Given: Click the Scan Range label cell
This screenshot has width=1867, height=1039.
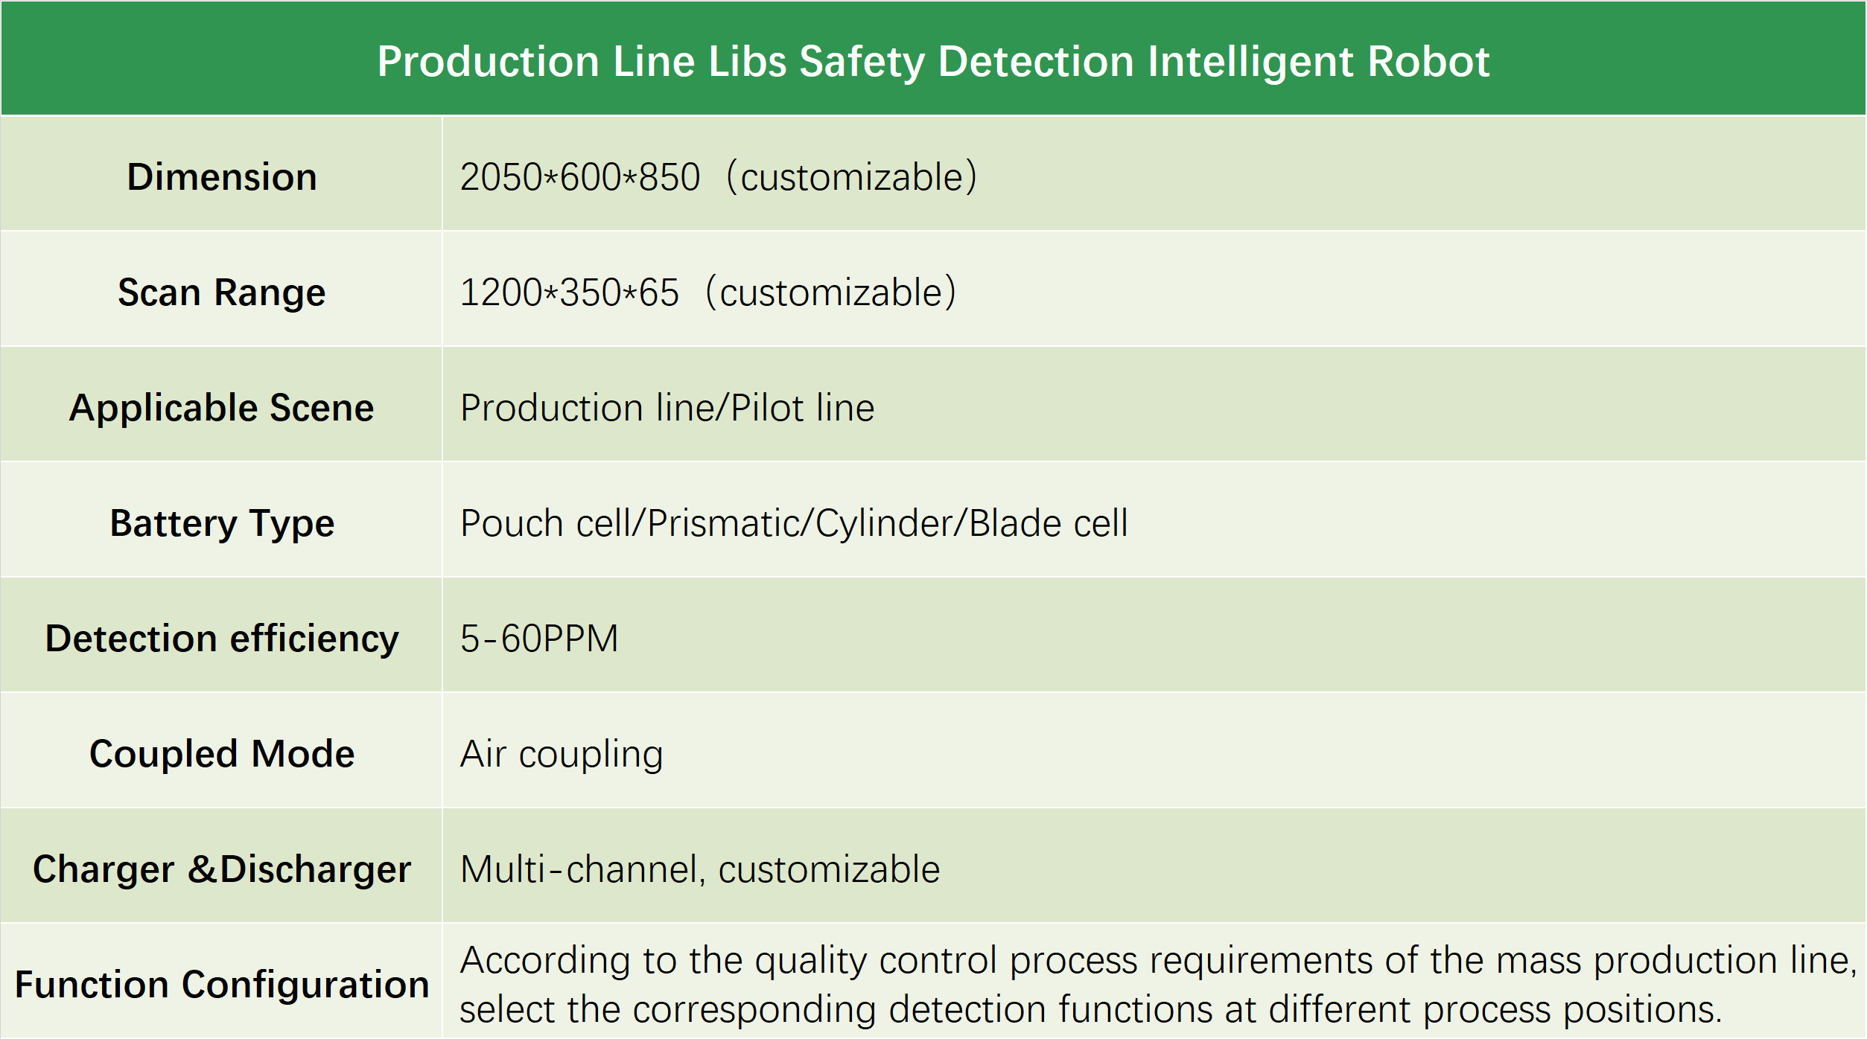Looking at the screenshot, I should (222, 292).
